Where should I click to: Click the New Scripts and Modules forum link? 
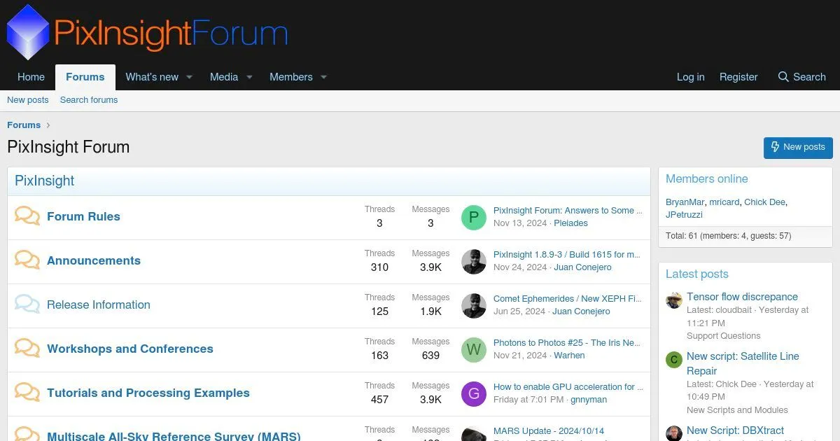point(737,410)
